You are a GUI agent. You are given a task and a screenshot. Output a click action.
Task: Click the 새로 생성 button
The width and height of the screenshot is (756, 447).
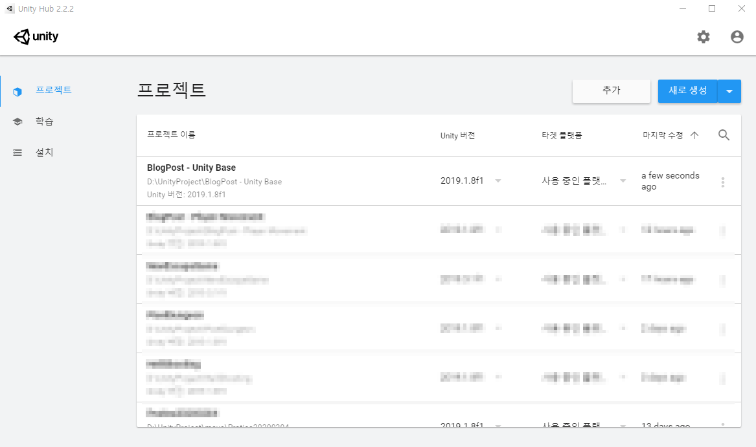click(x=687, y=91)
